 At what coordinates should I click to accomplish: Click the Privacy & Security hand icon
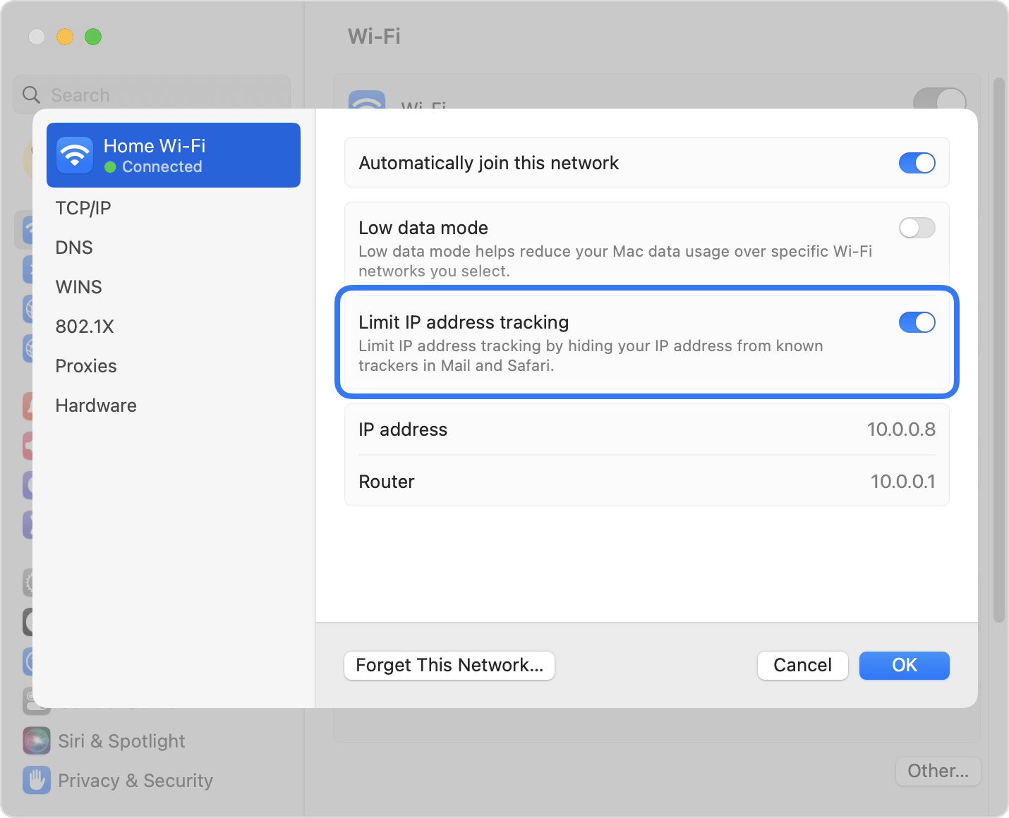click(37, 781)
